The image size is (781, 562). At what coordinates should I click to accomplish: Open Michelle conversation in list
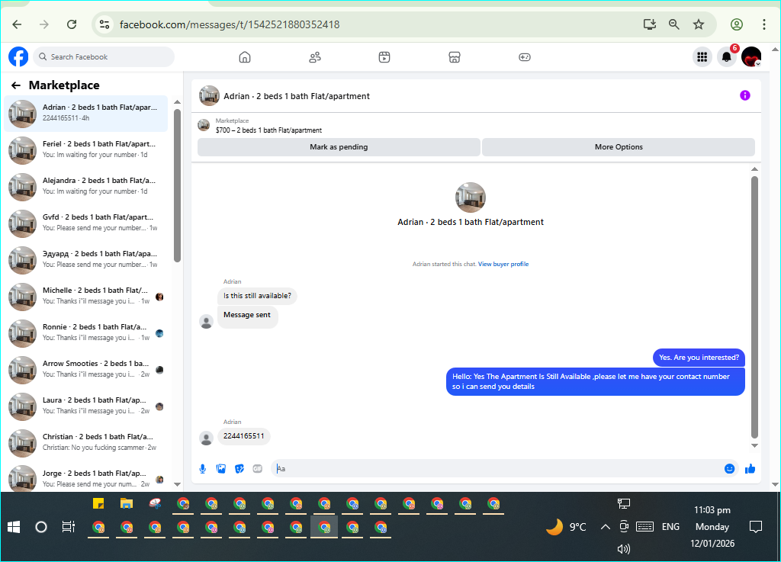[86, 296]
